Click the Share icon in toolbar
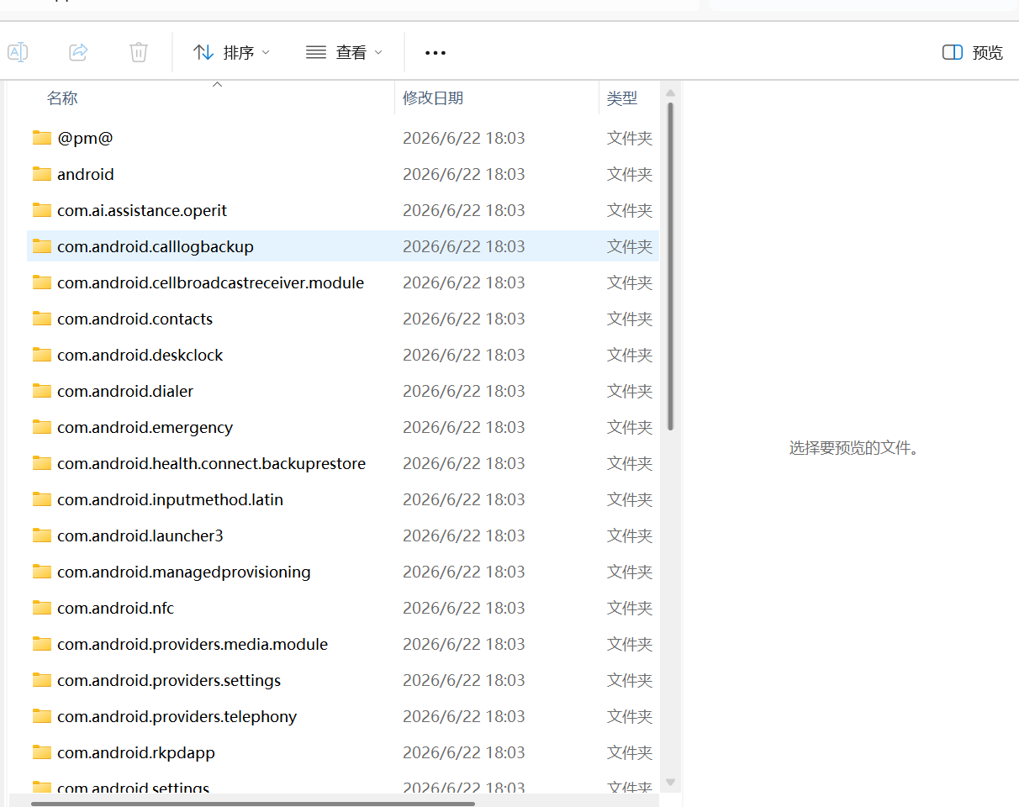This screenshot has height=807, width=1019. (78, 52)
